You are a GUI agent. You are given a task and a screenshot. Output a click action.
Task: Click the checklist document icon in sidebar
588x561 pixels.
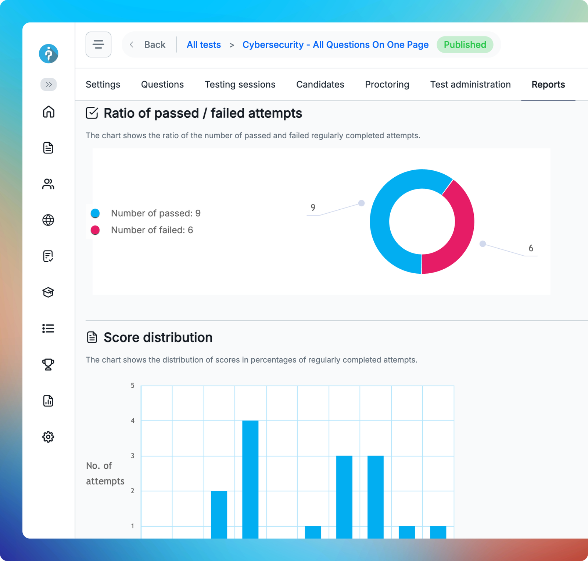(x=49, y=256)
